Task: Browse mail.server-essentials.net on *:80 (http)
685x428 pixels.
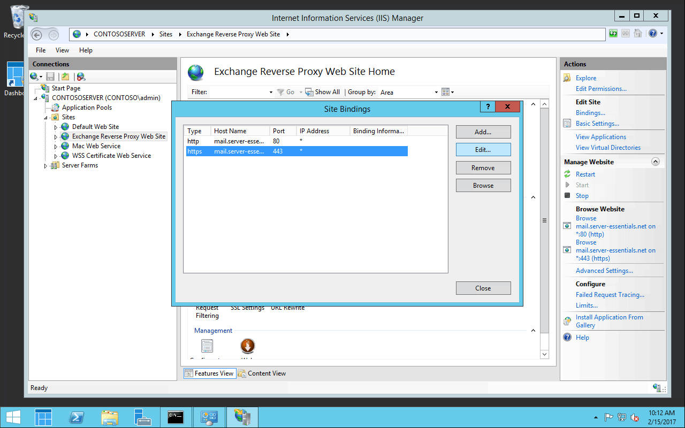Action: coord(615,226)
